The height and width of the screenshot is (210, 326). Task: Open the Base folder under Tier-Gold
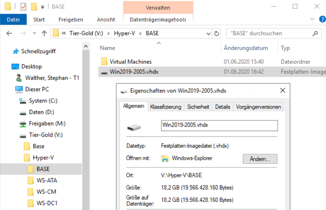click(38, 146)
